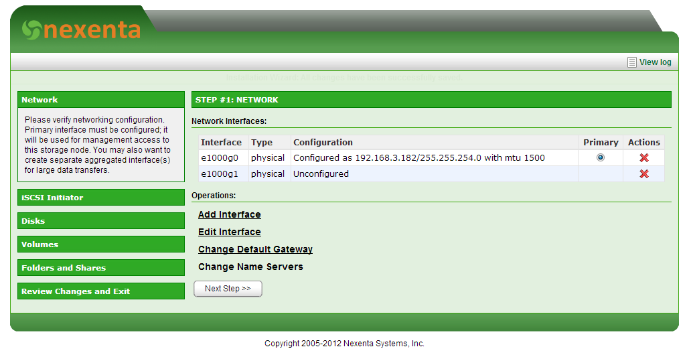Image resolution: width=689 pixels, height=359 pixels.
Task: Go to Review Changes and Exit
Action: pyautogui.click(x=101, y=291)
